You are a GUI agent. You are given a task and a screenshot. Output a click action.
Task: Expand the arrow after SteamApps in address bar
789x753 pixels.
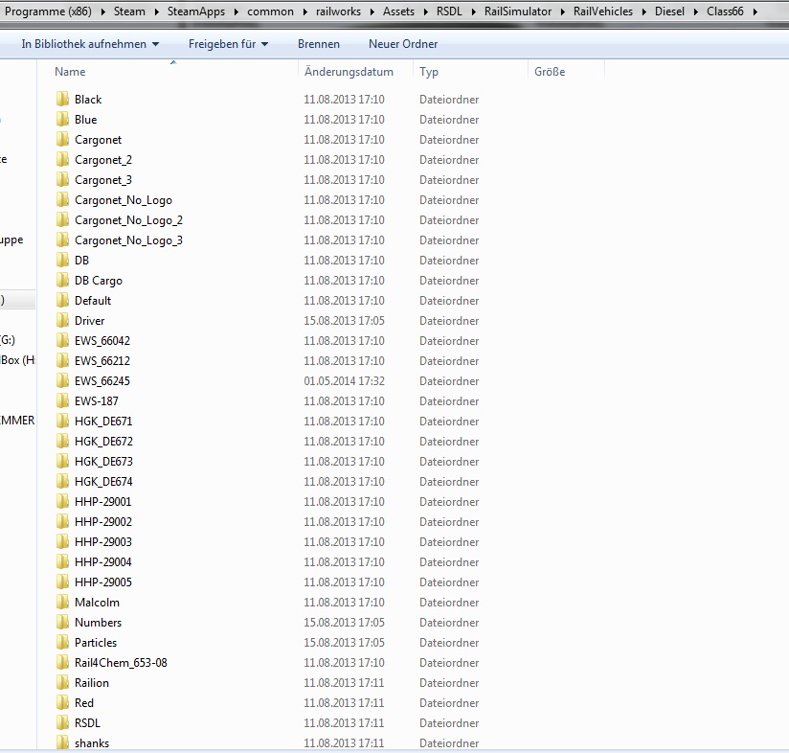(x=236, y=11)
